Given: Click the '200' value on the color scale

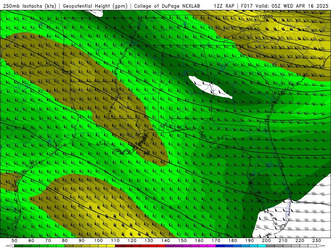Looking at the screenshot, I should pos(266,241).
